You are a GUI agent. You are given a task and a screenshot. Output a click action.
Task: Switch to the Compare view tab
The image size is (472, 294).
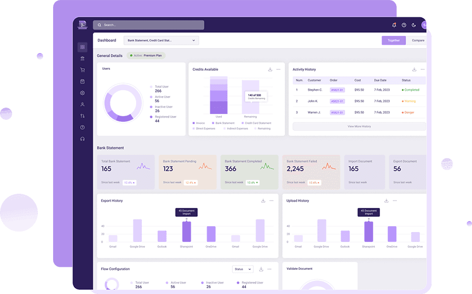click(x=418, y=40)
